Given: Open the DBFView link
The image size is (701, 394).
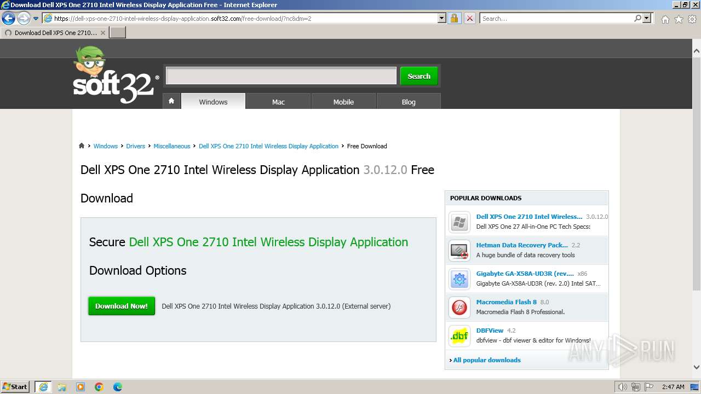Looking at the screenshot, I should click(490, 331).
